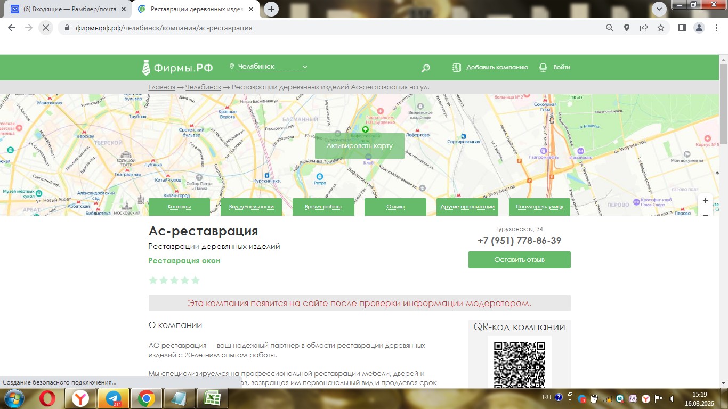Open the Chrome profile avatar
Viewport: 728px width, 409px height.
(699, 28)
